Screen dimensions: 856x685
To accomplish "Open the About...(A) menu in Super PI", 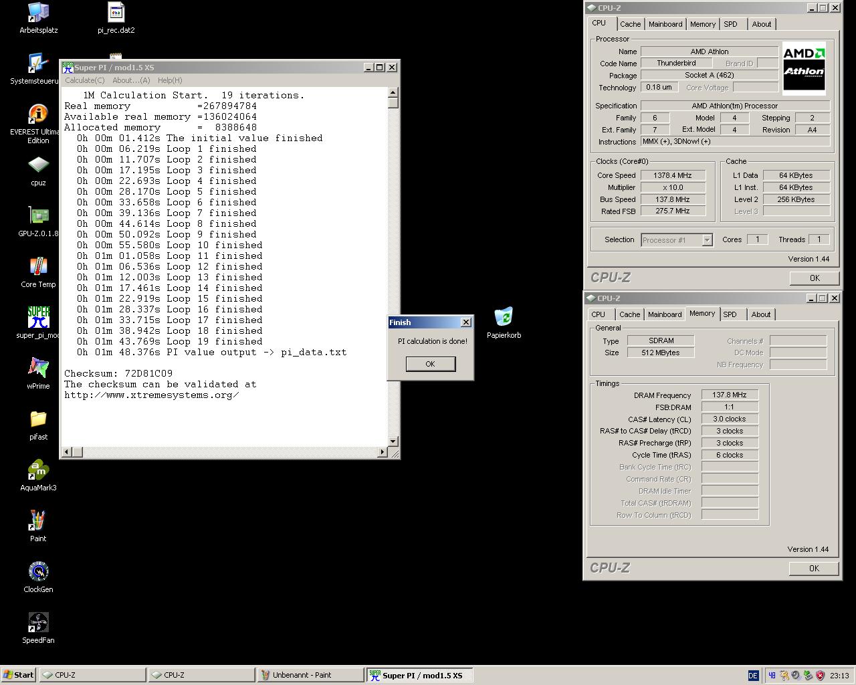I will click(x=131, y=80).
